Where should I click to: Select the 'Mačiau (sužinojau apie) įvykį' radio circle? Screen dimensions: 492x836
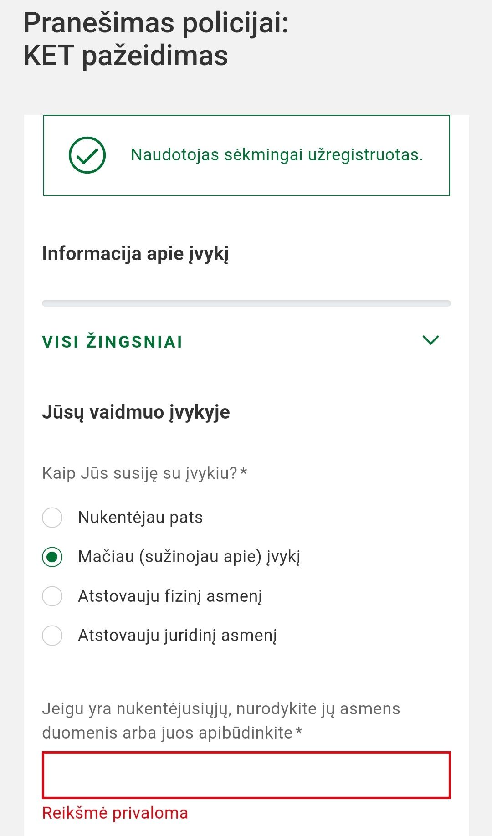(x=52, y=557)
